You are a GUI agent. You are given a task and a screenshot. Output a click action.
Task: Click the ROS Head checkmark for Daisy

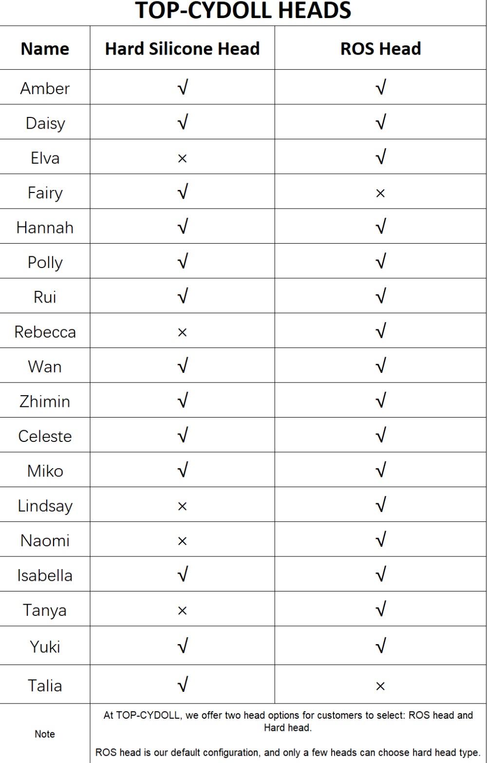(x=381, y=122)
